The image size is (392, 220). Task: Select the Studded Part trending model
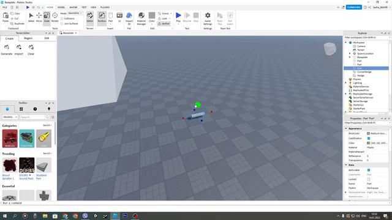(43, 169)
